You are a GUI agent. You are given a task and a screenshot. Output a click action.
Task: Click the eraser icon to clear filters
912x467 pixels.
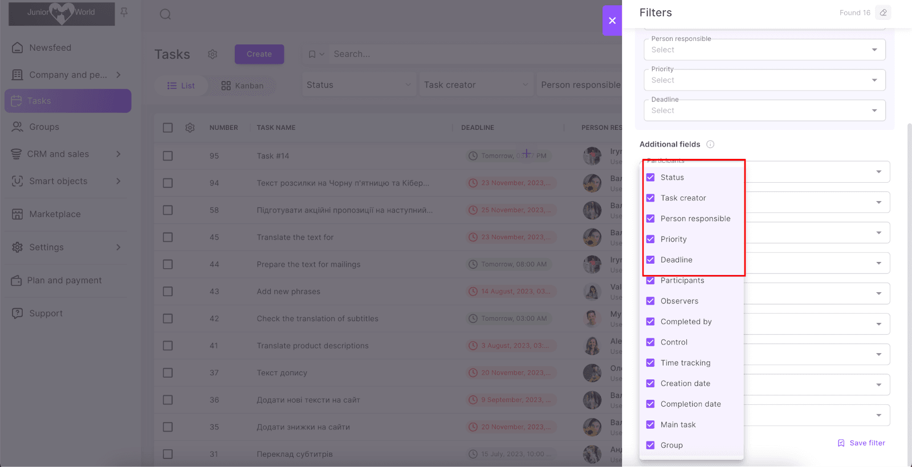(x=883, y=13)
